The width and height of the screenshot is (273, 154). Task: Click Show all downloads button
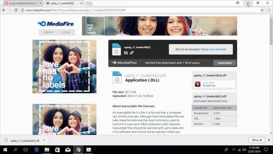[257, 140]
